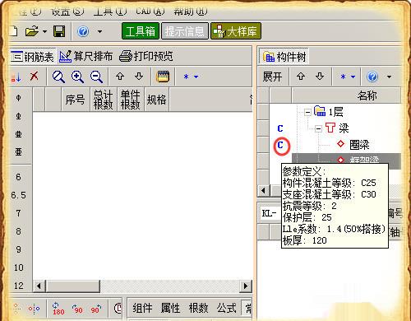Click the magnifier fit-view icon
Image resolution: width=411 pixels, height=321 pixels.
[x=58, y=77]
